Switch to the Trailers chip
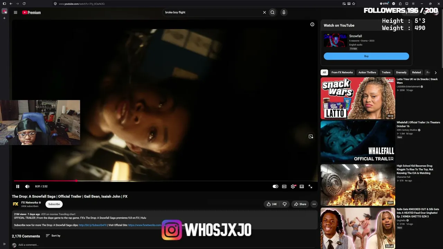This screenshot has width=443, height=249. pos(386,72)
